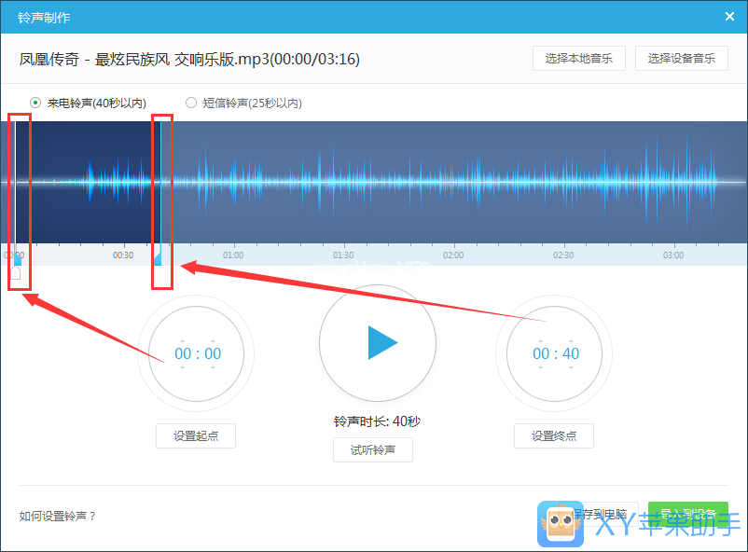This screenshot has width=748, height=552.
Task: Click 试听铃声 to audition the ringtone
Action: [372, 449]
